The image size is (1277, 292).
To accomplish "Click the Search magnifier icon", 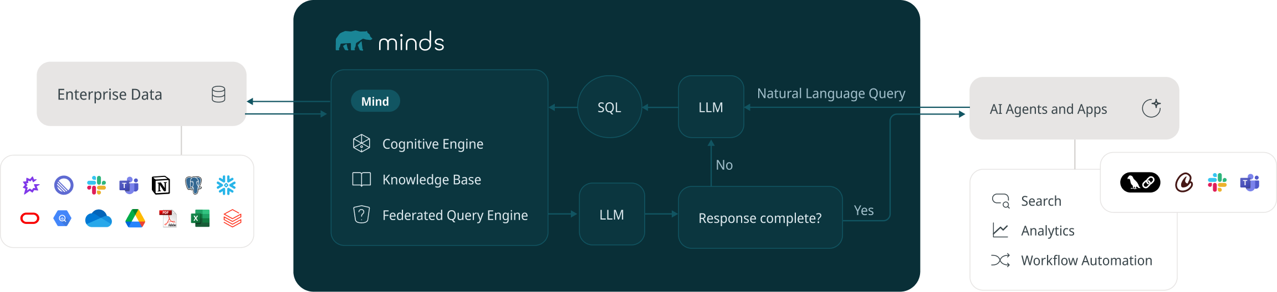I will click(x=1001, y=201).
